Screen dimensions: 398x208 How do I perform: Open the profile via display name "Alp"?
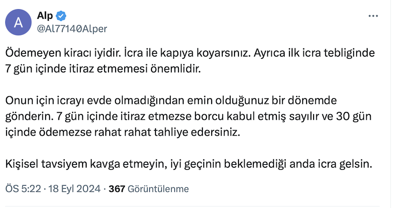coord(45,16)
